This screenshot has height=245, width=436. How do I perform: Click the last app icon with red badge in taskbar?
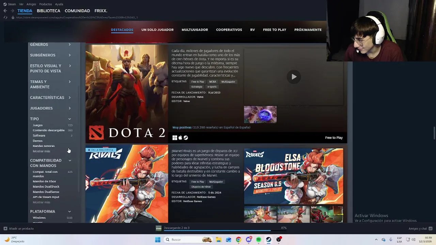(279, 240)
